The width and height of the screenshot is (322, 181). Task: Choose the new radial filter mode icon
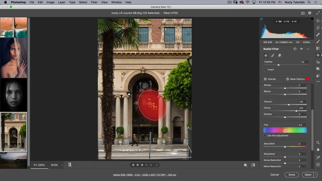266,55
